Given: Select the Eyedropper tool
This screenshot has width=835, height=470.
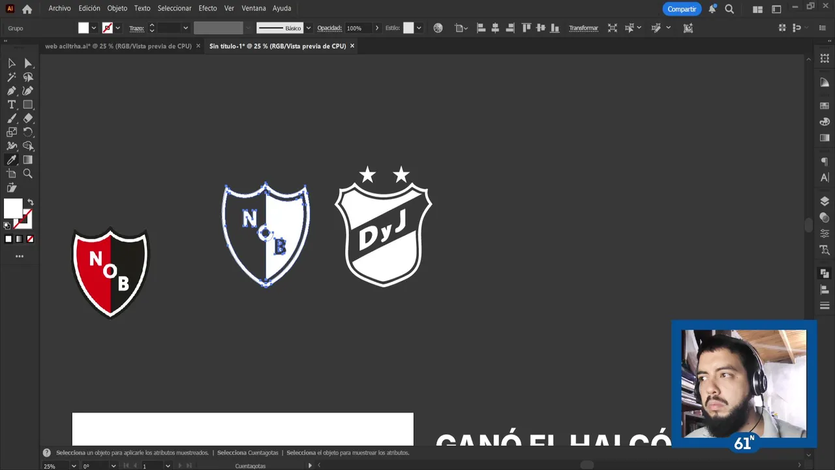Looking at the screenshot, I should point(12,160).
